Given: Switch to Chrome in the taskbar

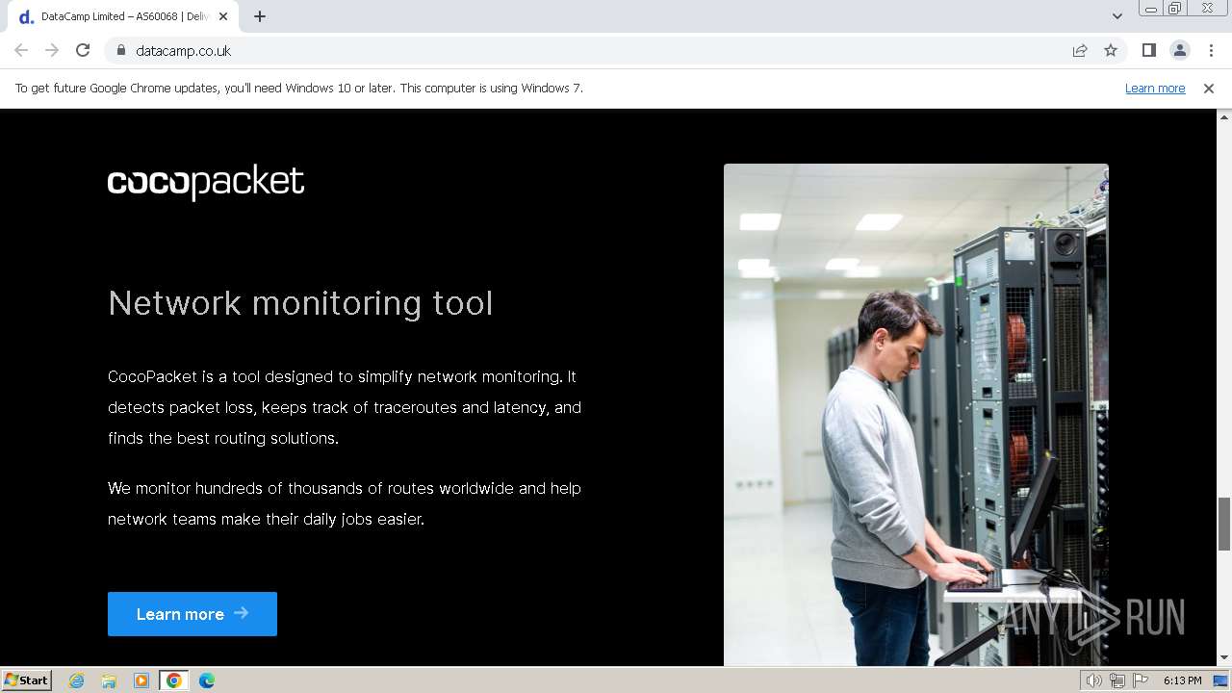Looking at the screenshot, I should click(174, 680).
